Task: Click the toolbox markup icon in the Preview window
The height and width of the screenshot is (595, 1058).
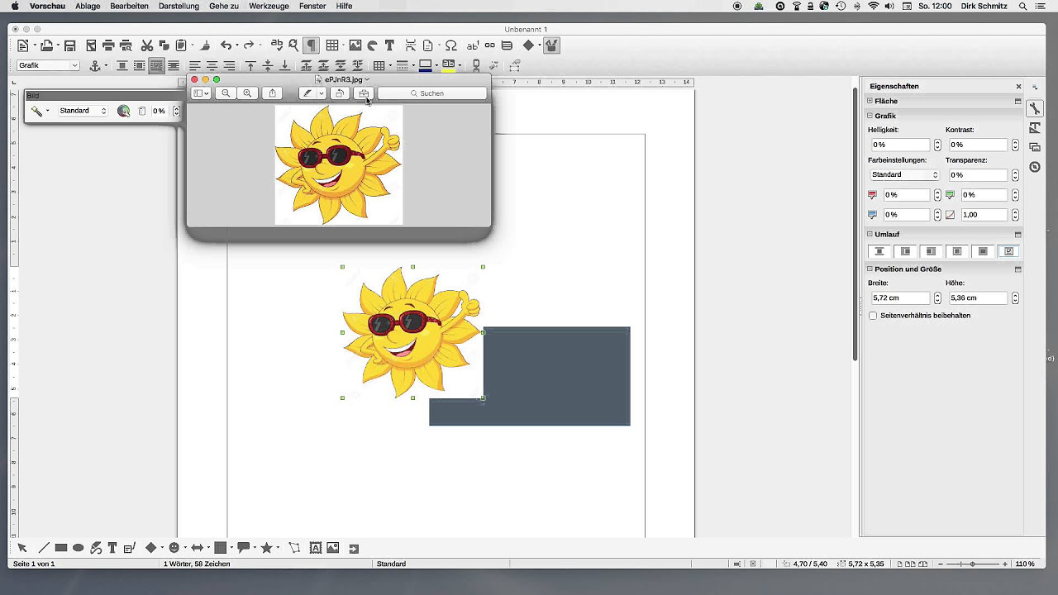Action: [x=364, y=93]
